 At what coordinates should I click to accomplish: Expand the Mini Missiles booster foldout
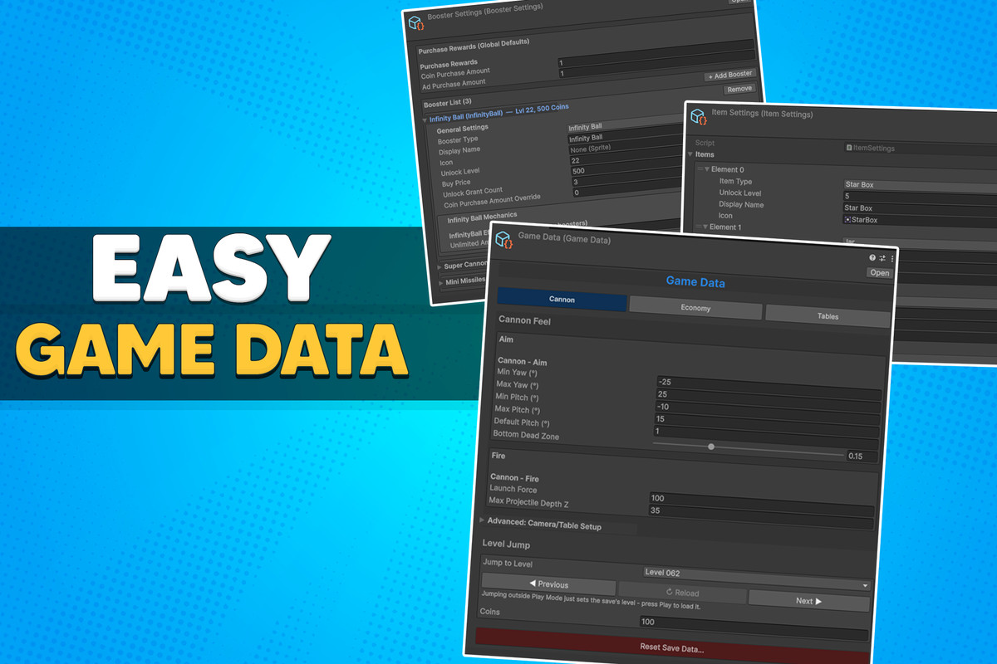tap(441, 283)
